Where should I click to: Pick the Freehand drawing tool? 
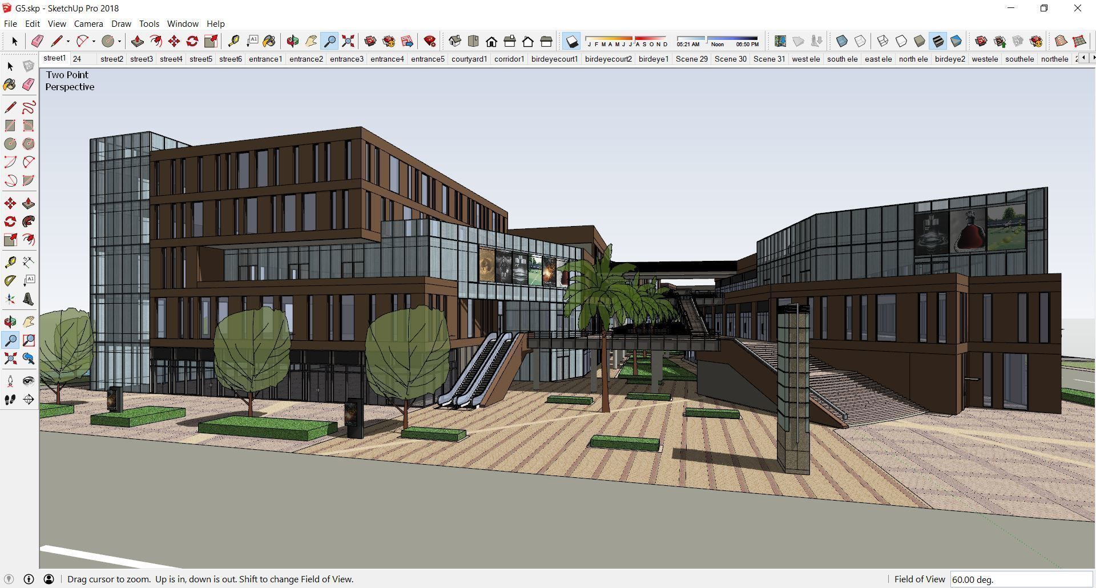(28, 107)
